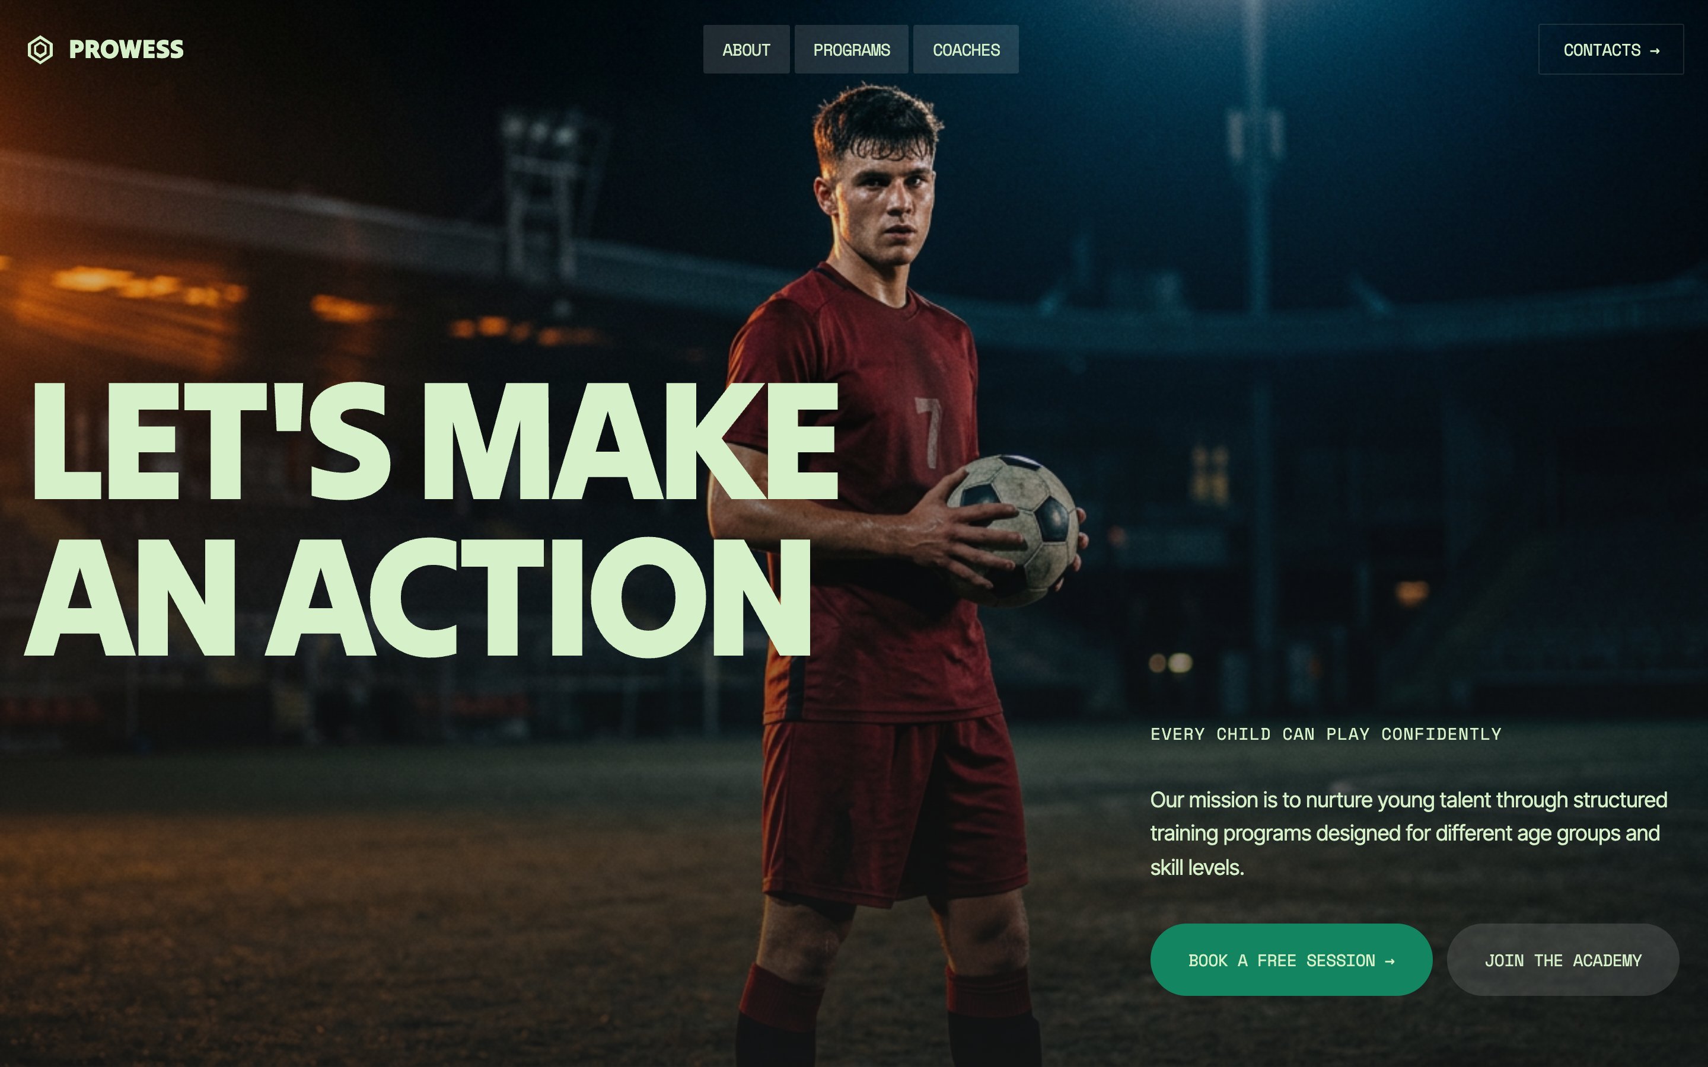Click the EVERY CHILD CAN PLAY CONFIDENTLY tagline
Image resolution: width=1708 pixels, height=1067 pixels.
(1325, 734)
